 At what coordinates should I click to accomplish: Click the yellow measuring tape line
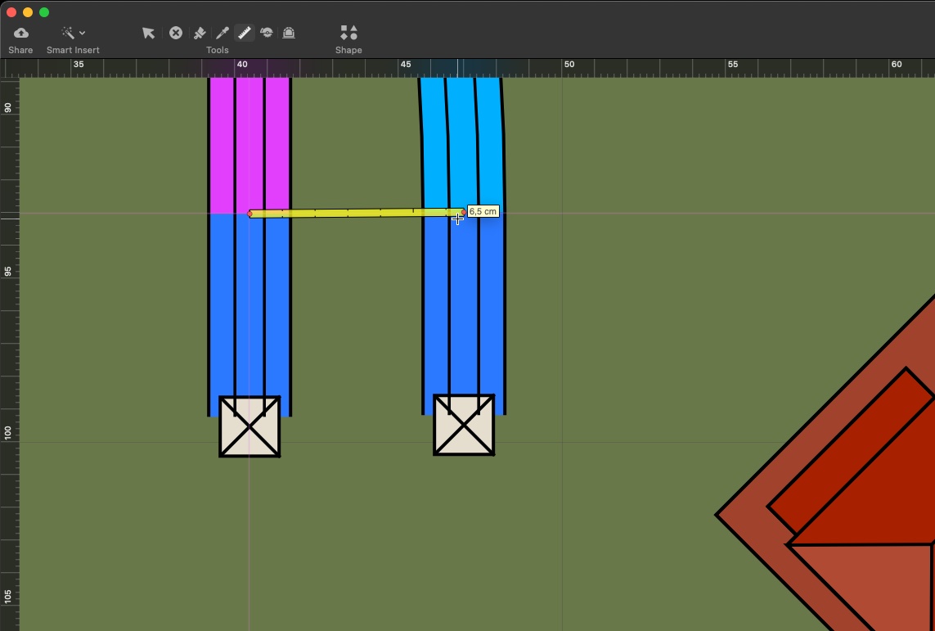(x=352, y=214)
